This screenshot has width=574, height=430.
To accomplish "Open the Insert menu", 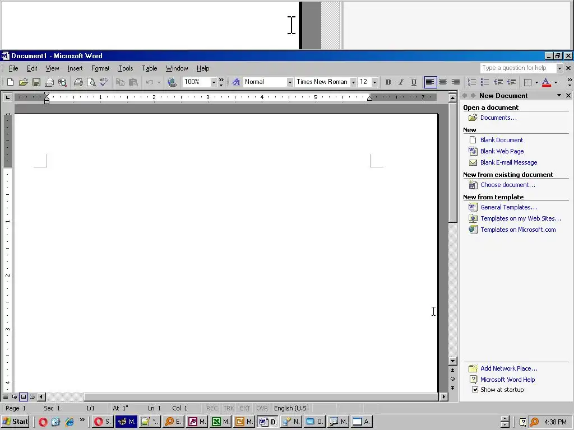I will tap(75, 68).
